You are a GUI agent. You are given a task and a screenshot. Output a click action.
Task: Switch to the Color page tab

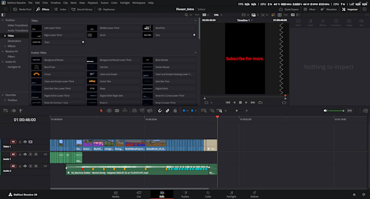point(208,194)
